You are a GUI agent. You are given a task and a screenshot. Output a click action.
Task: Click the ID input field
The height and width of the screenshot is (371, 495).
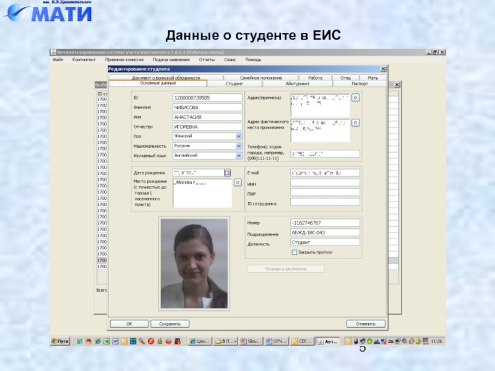click(207, 98)
